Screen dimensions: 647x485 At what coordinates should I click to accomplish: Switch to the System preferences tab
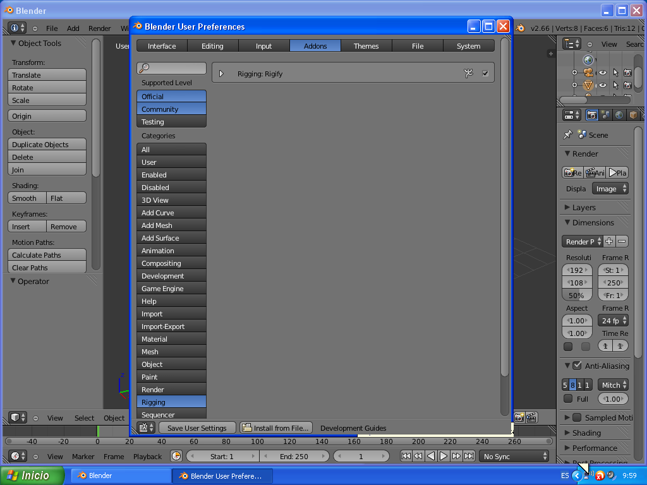469,45
